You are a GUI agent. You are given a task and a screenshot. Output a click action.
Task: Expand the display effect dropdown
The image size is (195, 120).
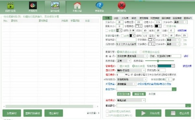click(144, 71)
